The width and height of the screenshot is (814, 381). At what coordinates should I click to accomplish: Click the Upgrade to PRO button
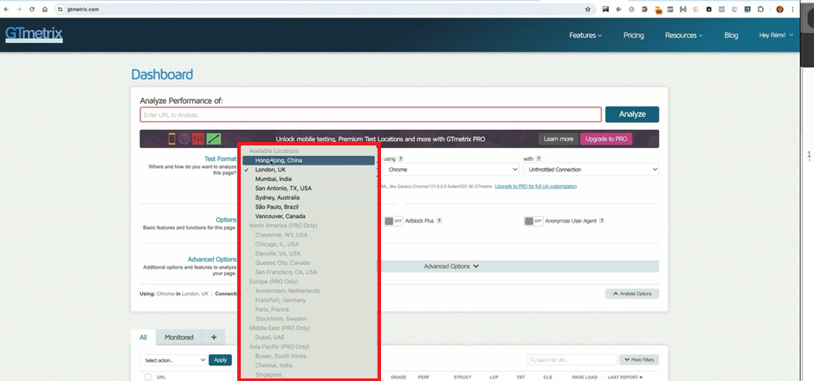click(x=606, y=139)
